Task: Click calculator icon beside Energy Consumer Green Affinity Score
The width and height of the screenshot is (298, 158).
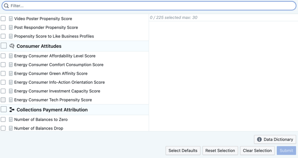Action: point(11,73)
